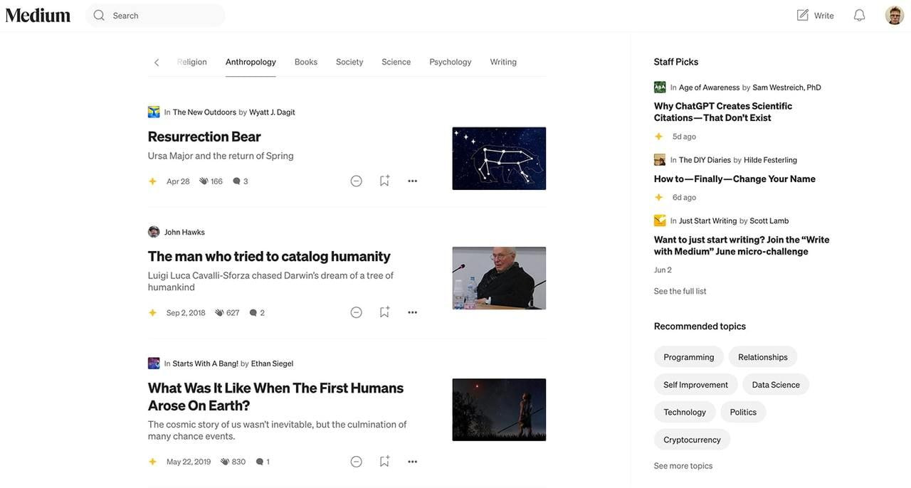Click the Medium logo
The image size is (911, 488).
point(38,15)
